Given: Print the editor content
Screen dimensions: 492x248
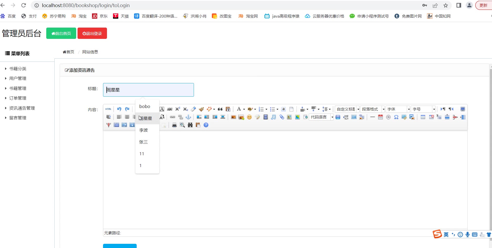Looking at the screenshot, I should (x=174, y=125).
